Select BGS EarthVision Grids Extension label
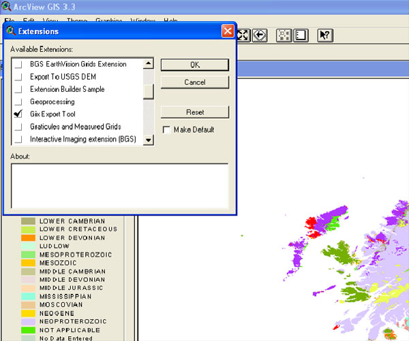 (78, 64)
